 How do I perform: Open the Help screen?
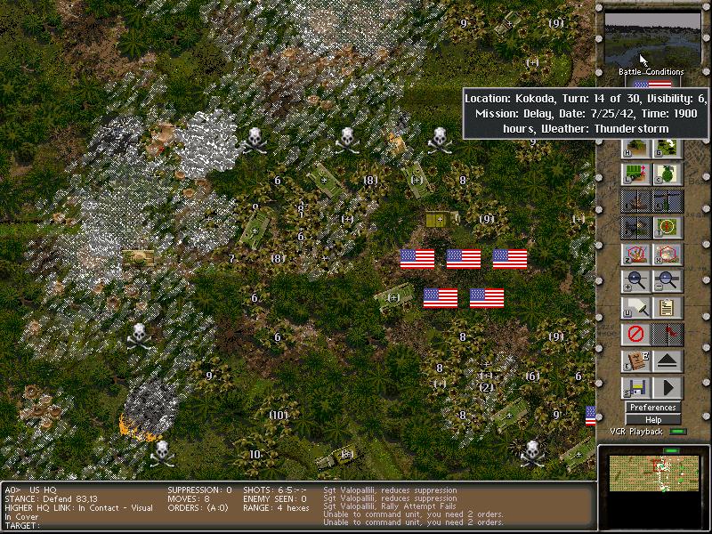pyautogui.click(x=654, y=418)
